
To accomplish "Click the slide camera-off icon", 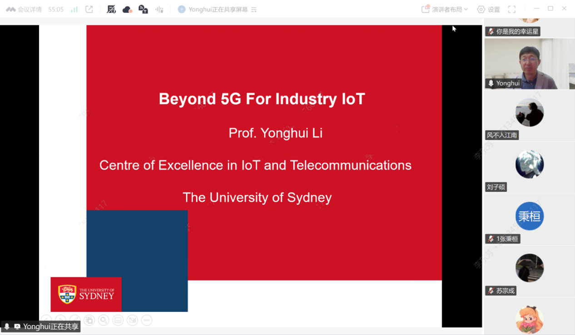I will [132, 320].
